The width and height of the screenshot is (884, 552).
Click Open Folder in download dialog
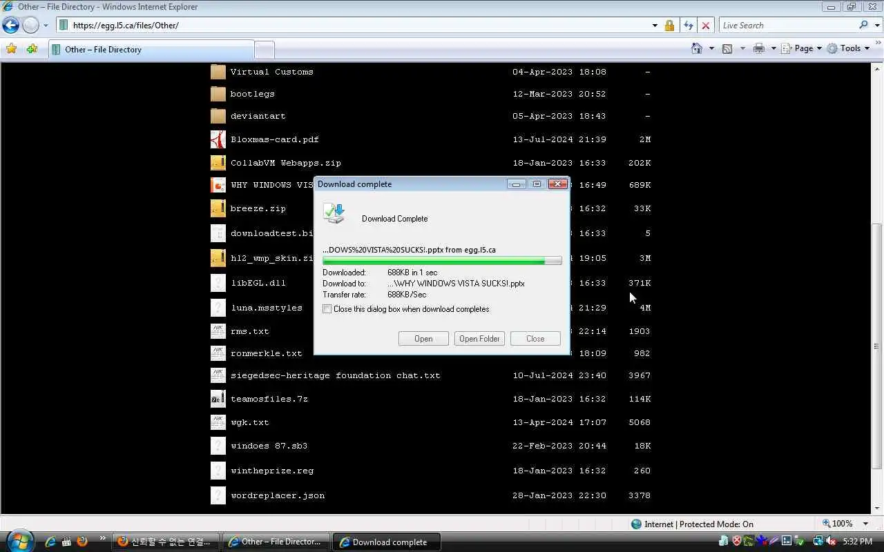479,339
